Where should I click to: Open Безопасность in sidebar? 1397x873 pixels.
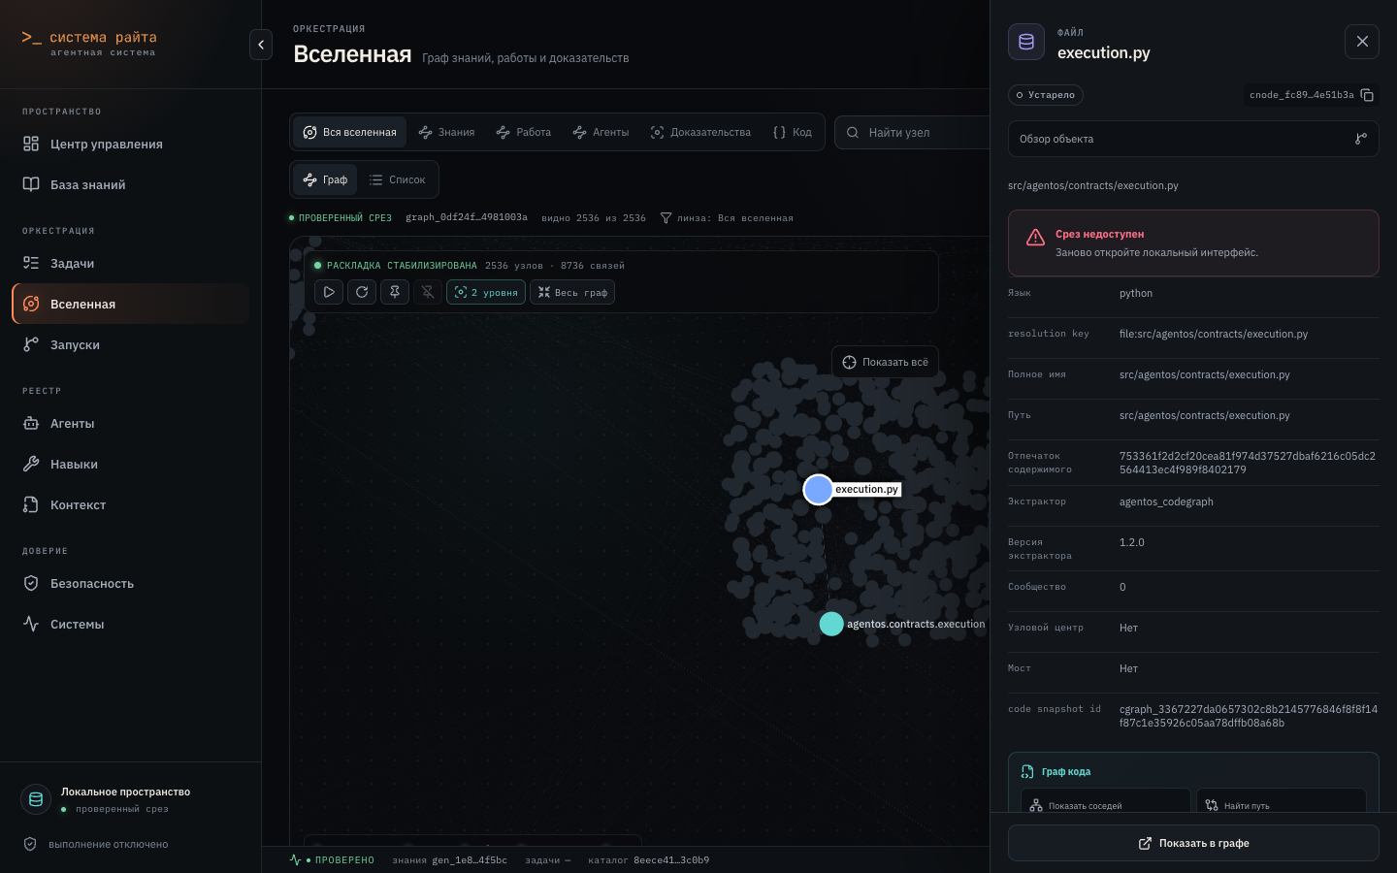[x=131, y=583]
